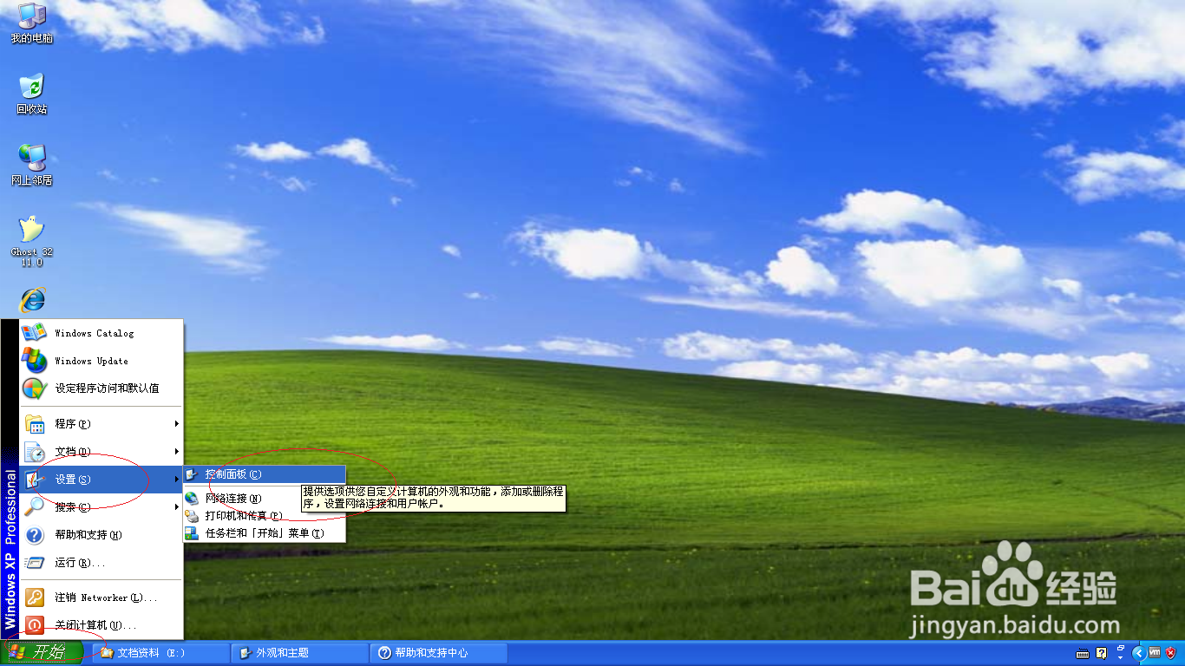Expand hidden system tray icons arrow
The height and width of the screenshot is (666, 1185).
pyautogui.click(x=1138, y=653)
